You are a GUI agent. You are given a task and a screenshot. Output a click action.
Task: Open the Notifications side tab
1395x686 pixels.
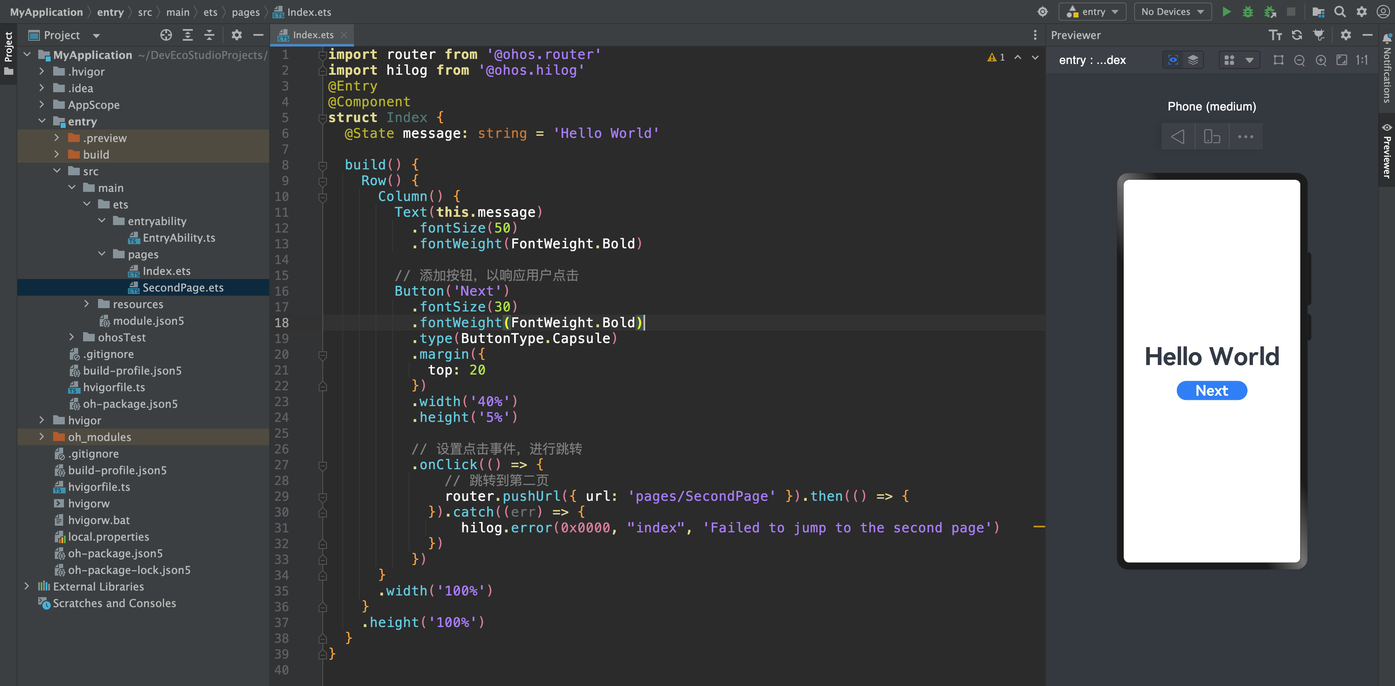1387,71
